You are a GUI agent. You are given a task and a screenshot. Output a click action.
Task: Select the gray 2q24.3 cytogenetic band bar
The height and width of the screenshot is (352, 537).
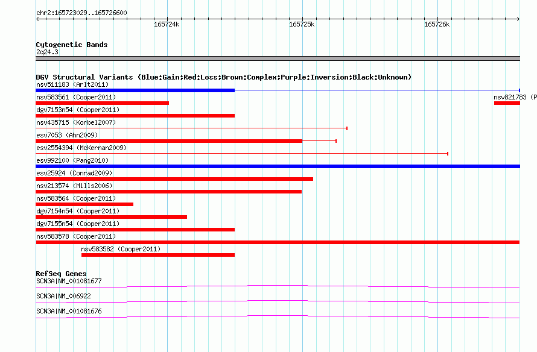pyautogui.click(x=278, y=58)
